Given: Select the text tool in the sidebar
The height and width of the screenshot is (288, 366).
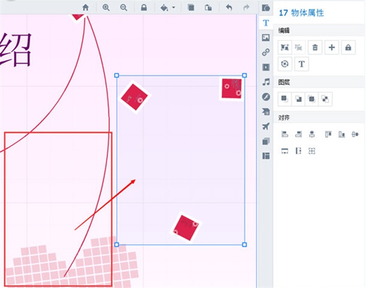Looking at the screenshot, I should coord(266,23).
